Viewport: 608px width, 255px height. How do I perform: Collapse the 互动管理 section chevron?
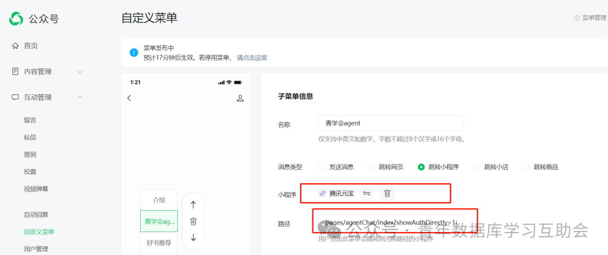80,97
